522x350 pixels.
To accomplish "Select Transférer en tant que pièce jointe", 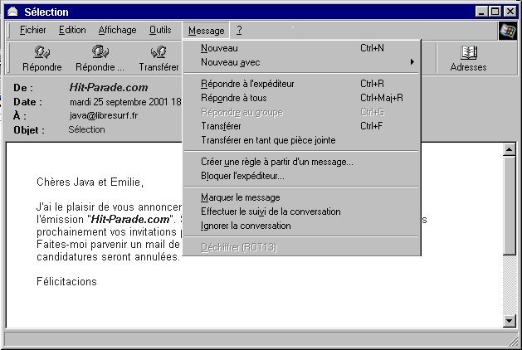I will click(268, 140).
